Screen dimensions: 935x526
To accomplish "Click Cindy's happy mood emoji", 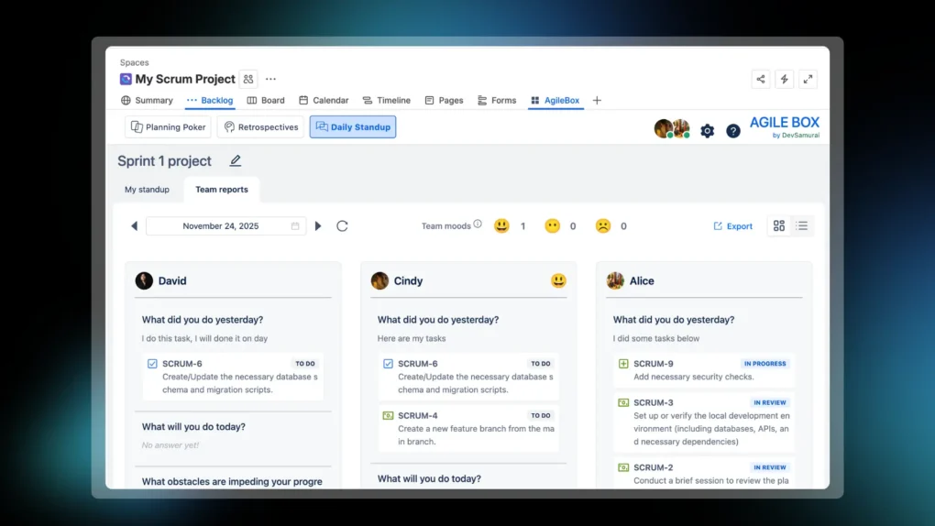I will (x=558, y=281).
